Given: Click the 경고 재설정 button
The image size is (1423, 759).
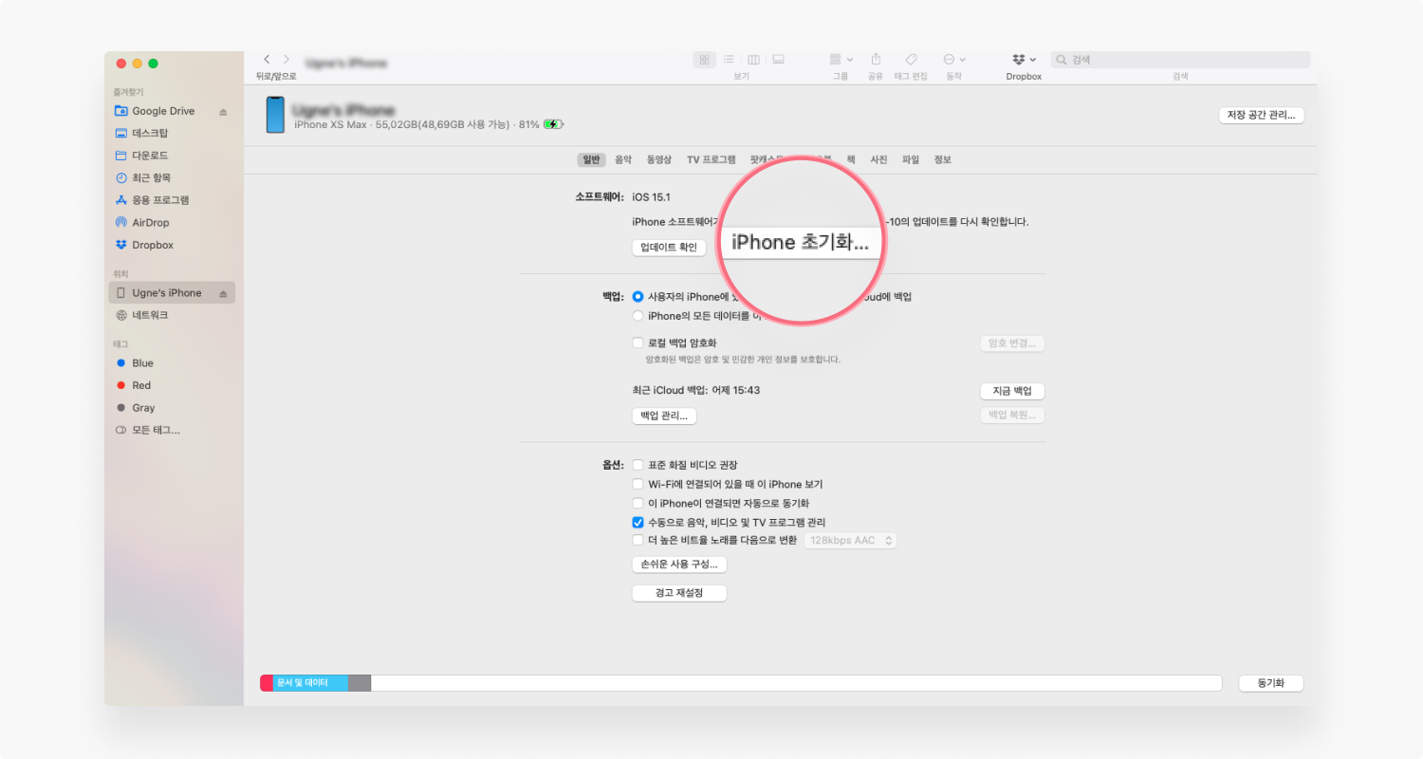Looking at the screenshot, I should [x=679, y=593].
